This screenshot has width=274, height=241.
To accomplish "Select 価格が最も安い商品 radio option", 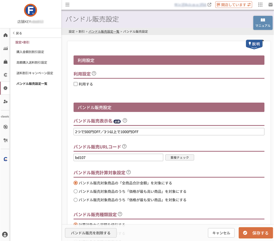I will (75, 200).
